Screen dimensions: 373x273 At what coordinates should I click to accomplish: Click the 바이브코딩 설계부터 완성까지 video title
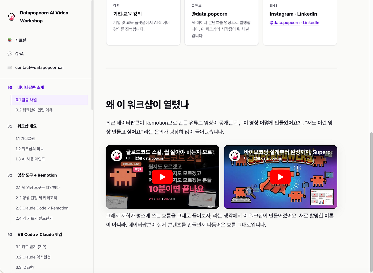click(x=289, y=152)
